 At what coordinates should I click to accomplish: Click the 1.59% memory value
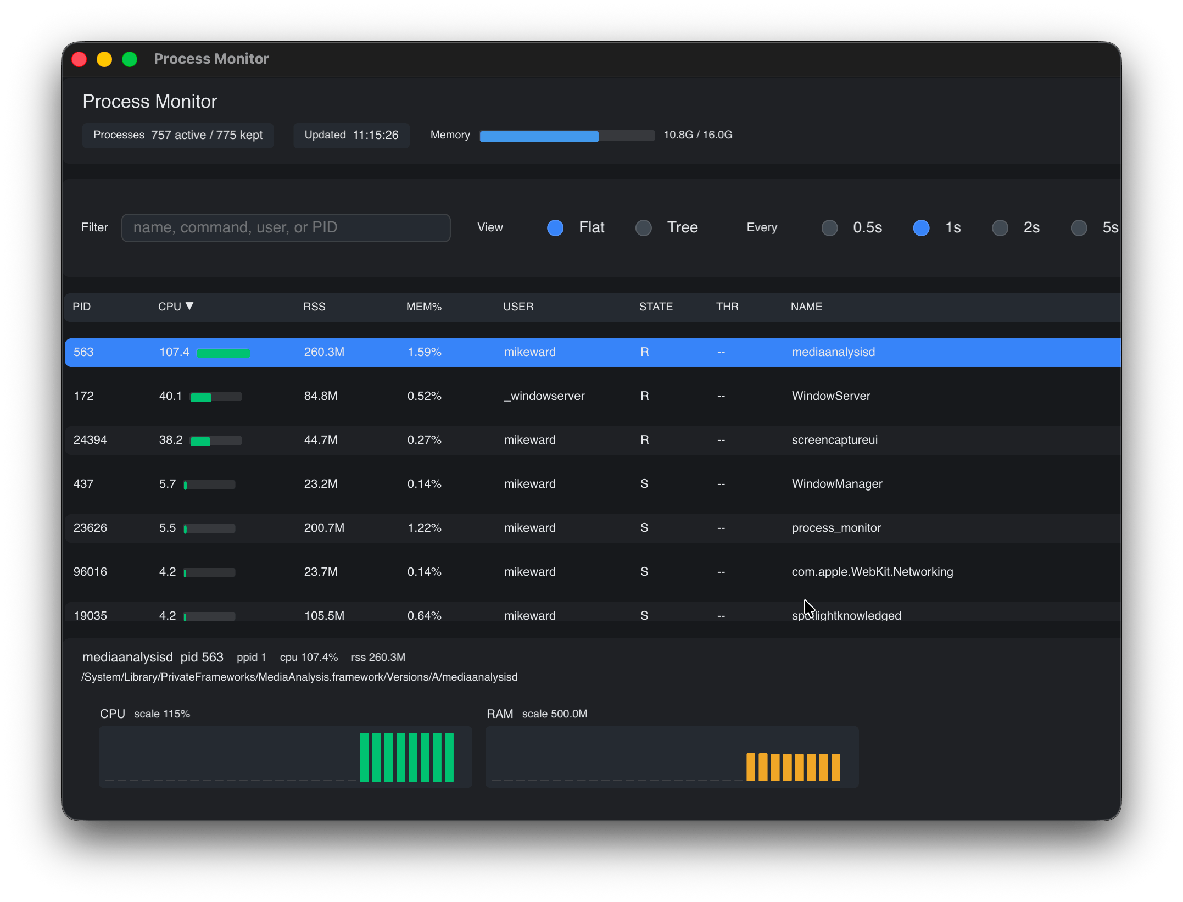click(x=424, y=352)
